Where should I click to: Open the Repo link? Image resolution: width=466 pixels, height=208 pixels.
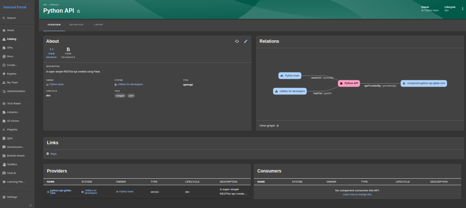53,154
